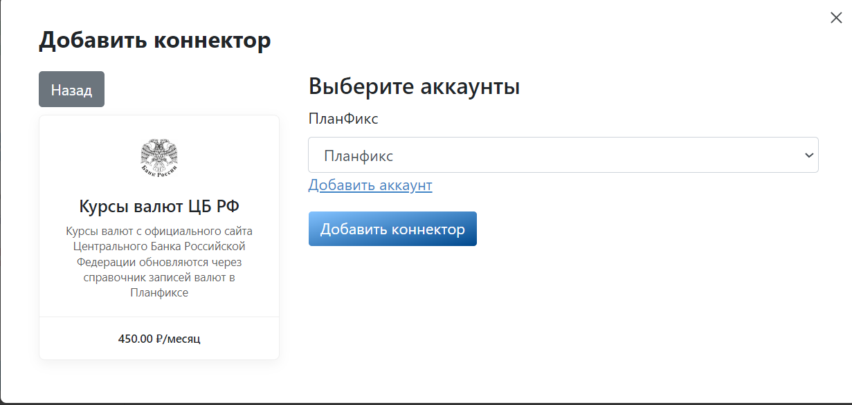Select the Курсы валют ЦБ РФ title

(x=159, y=206)
